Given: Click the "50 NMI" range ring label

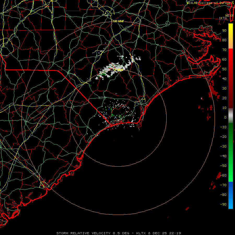Looking at the screenshot, I should (x=118, y=70).
